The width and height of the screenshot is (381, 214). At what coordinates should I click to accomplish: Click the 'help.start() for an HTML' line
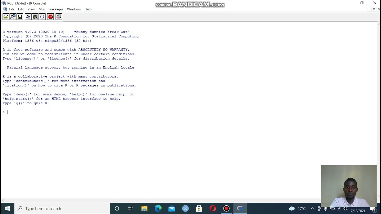coord(62,99)
